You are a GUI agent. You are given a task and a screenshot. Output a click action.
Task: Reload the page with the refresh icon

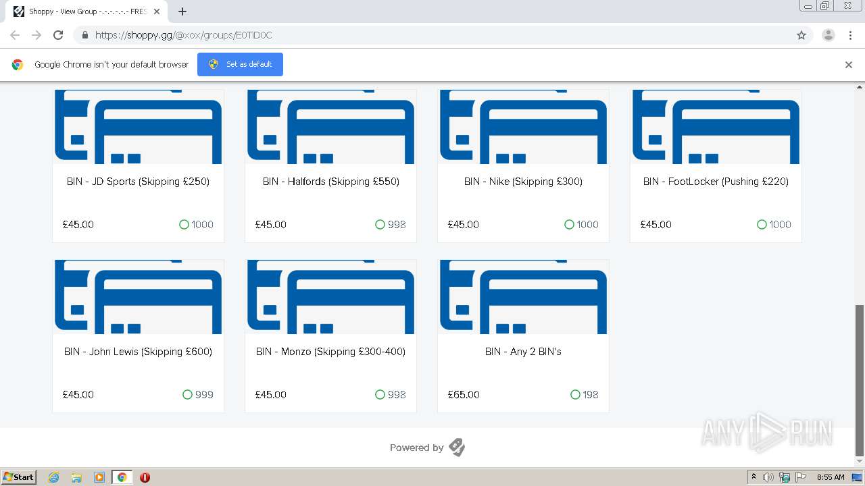point(58,35)
